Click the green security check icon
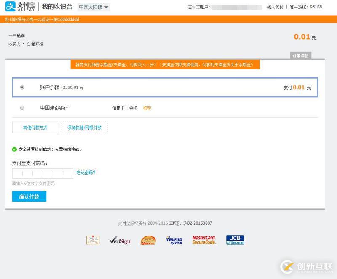337x279 pixels. point(14,149)
